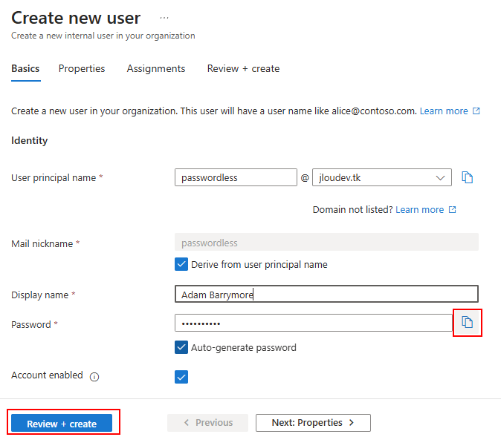
Task: Open the Assignments tab
Action: (156, 68)
